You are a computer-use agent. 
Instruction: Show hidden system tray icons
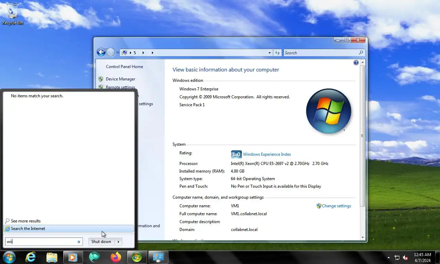point(388,257)
